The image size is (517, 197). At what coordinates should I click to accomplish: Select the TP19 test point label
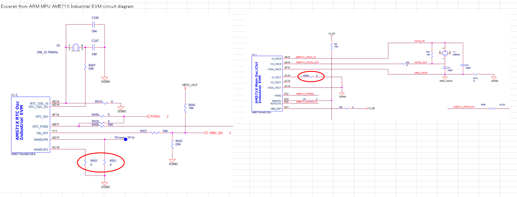click(131, 138)
